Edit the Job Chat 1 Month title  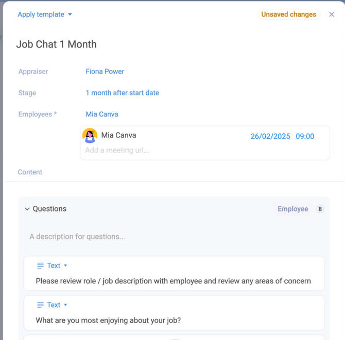coord(57,44)
